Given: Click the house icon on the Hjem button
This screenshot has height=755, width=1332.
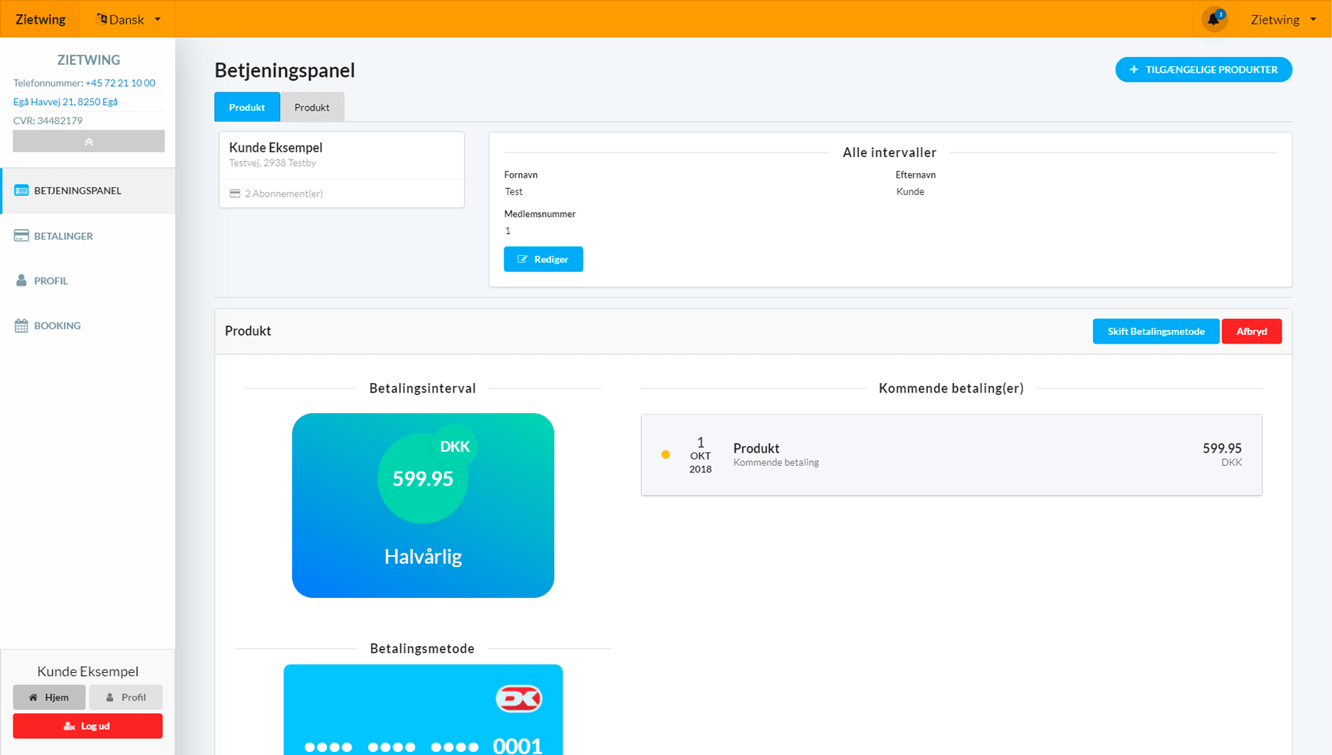Looking at the screenshot, I should tap(32, 697).
